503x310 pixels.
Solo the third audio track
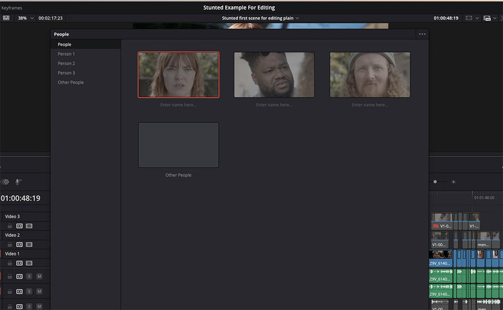point(29,306)
